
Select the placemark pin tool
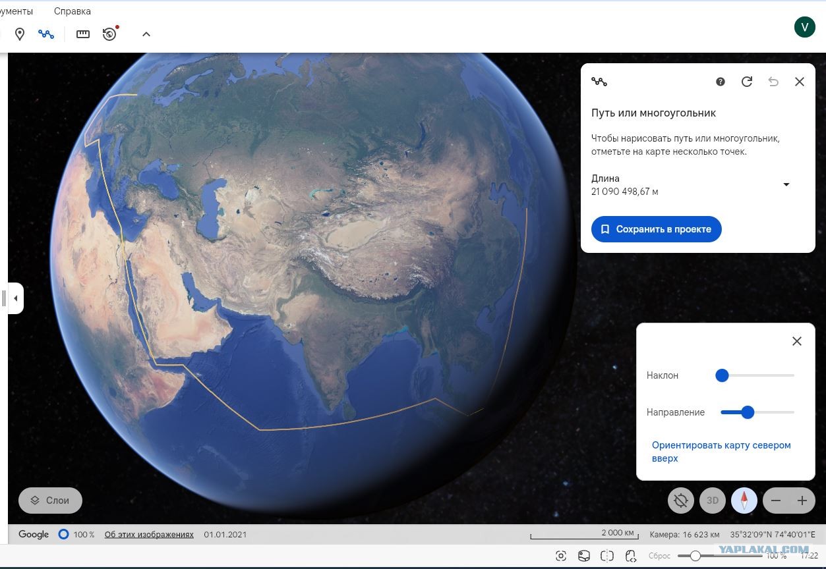click(x=20, y=34)
